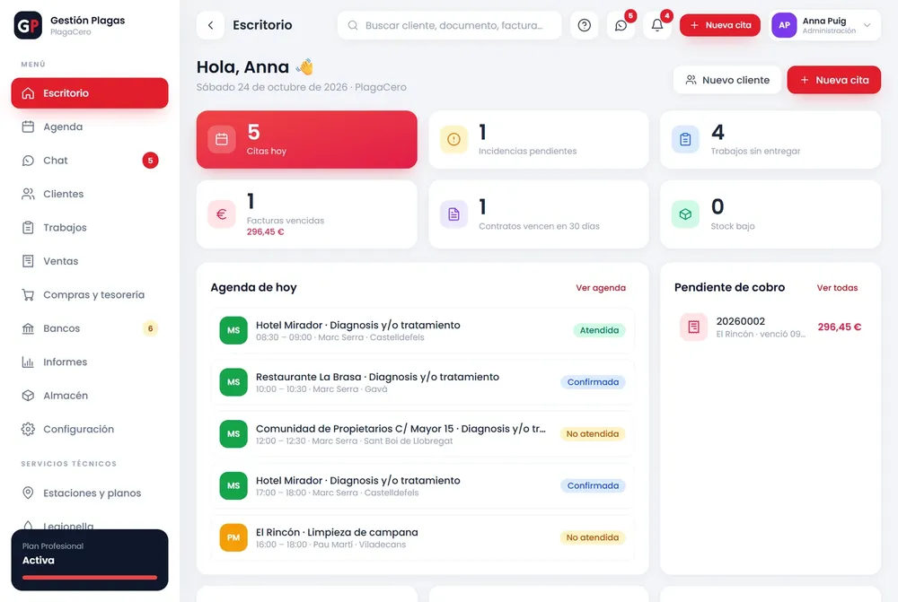
Task: Click No atendida badge on Comunidad row
Action: tap(592, 433)
